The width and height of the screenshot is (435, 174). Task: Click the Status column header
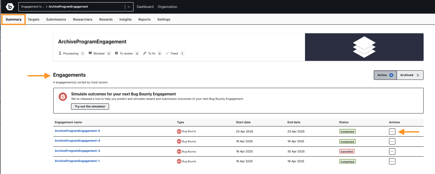pyautogui.click(x=344, y=122)
